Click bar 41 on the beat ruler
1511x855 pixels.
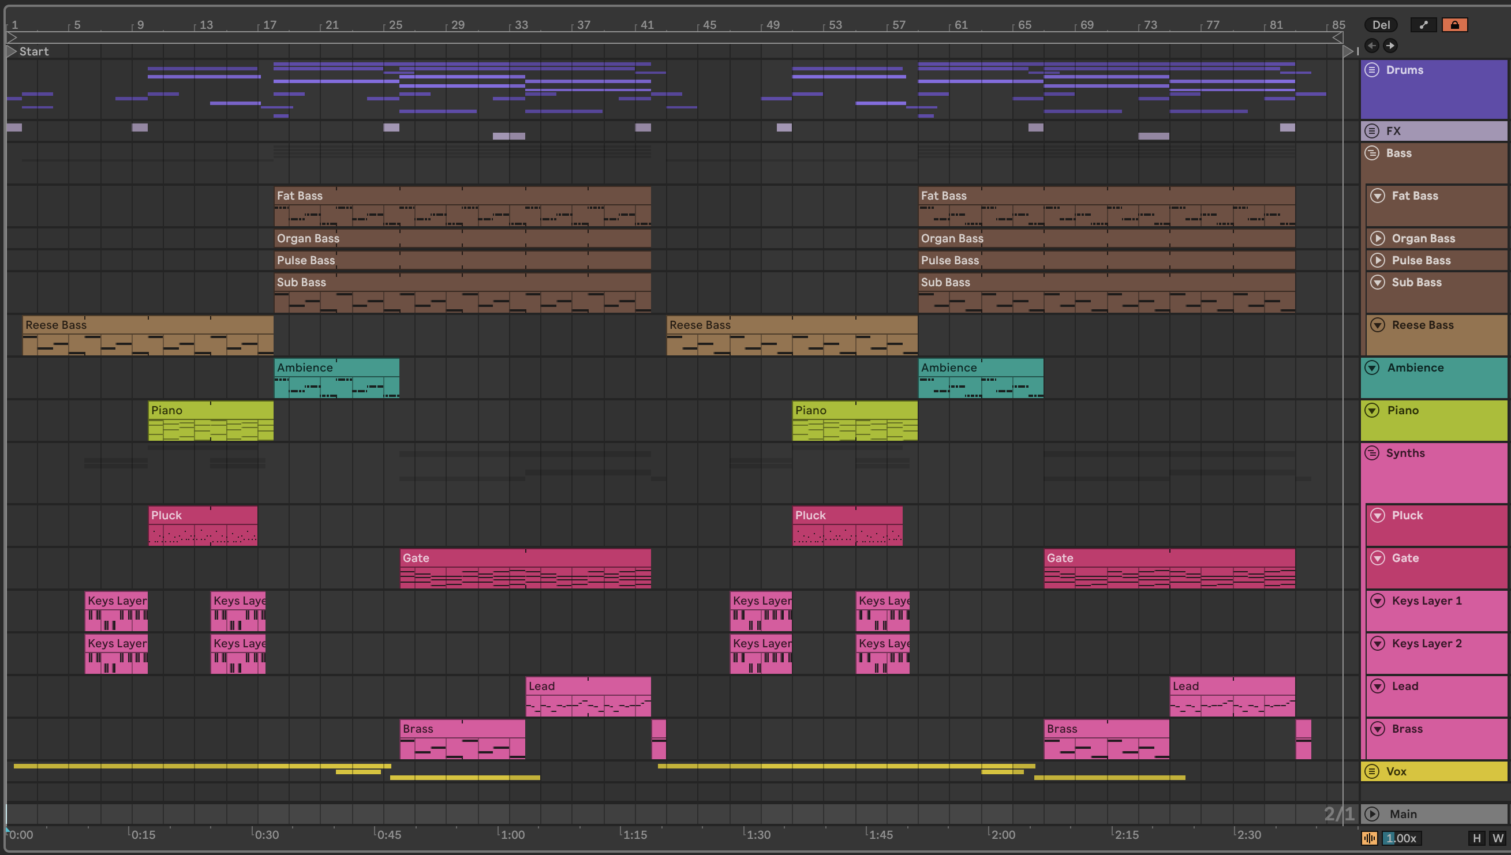[647, 25]
